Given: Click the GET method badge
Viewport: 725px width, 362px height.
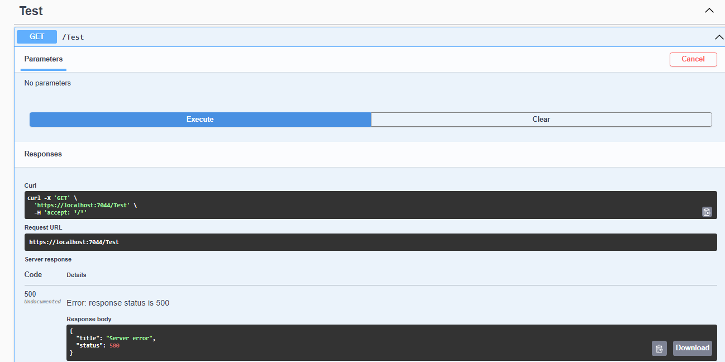Looking at the screenshot, I should 37,37.
